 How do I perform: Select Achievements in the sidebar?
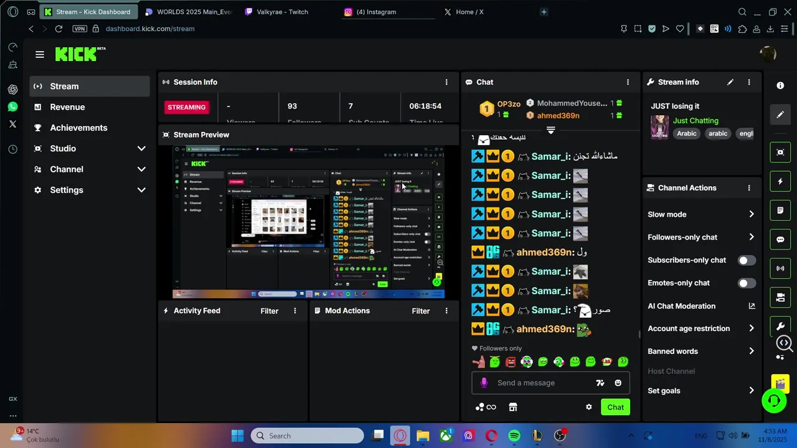90,128
